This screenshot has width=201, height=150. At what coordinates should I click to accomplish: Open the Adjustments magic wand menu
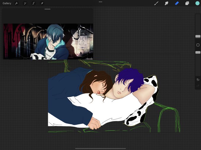(25, 3)
